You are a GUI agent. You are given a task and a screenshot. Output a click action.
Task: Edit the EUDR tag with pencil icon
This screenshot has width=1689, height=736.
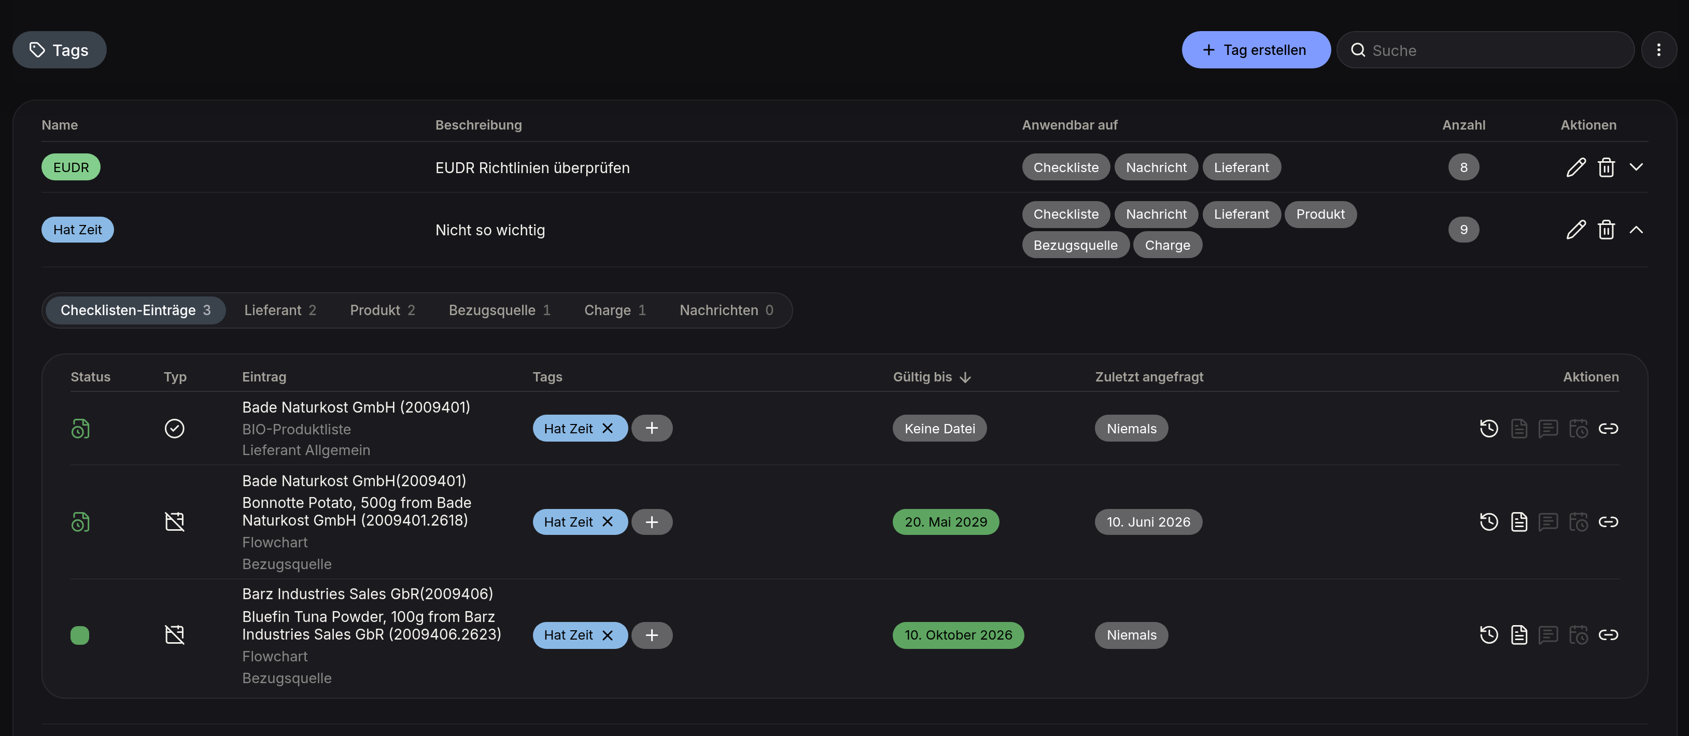1575,167
